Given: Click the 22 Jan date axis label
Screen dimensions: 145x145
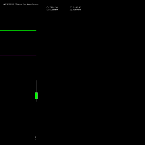Looking at the screenshot, I should point(35,138).
